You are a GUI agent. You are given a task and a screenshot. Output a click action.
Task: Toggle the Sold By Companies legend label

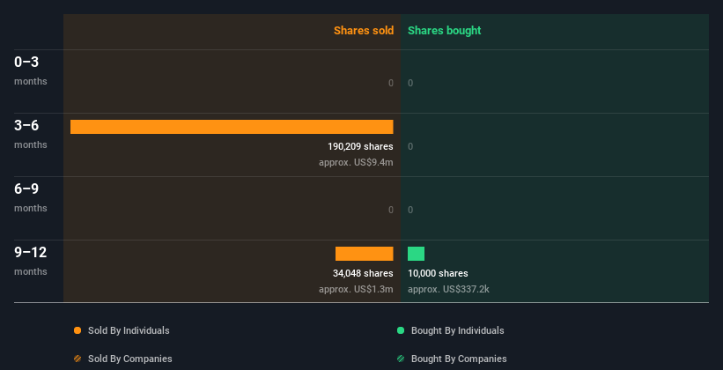129,359
